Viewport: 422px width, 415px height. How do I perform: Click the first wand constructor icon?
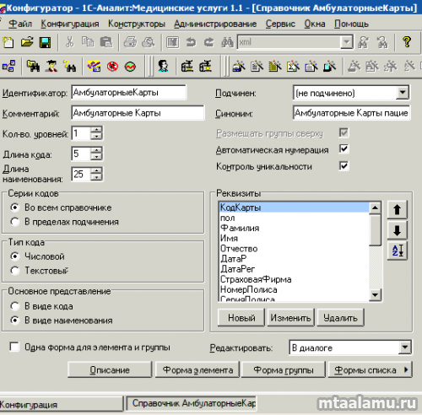pyautogui.click(x=239, y=67)
